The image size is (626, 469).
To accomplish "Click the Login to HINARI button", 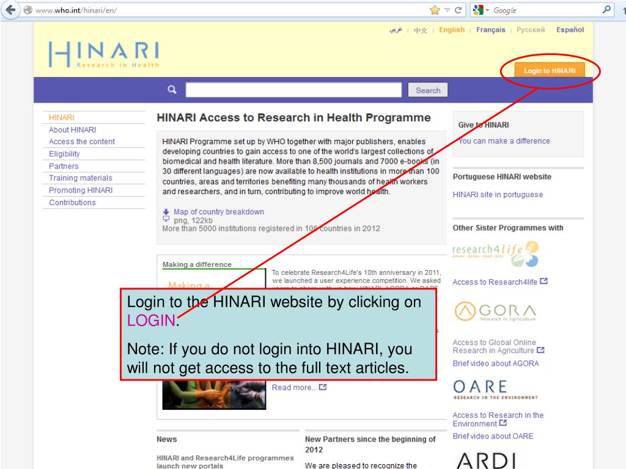I will [550, 71].
